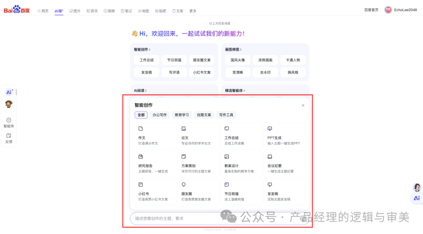This screenshot has width=423, height=234.
Task: Select the 涂鸦插画 chip
Action: 265,60
